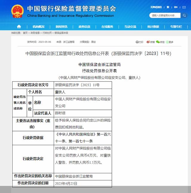Click the search magnifier button
This screenshot has height=193, width=191.
point(184,15)
